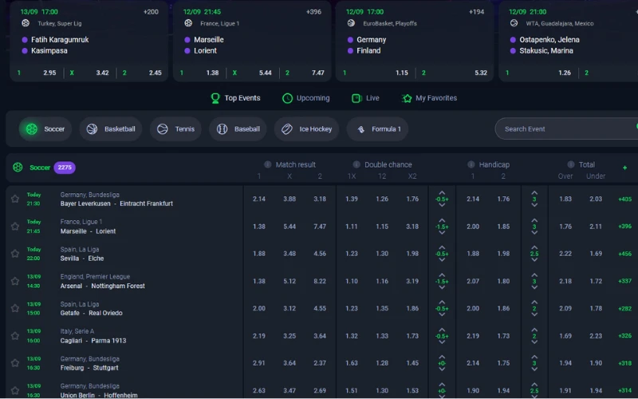Open +337 more markets for Arsenal match
Screen dimensions: 638x399
pyautogui.click(x=625, y=281)
